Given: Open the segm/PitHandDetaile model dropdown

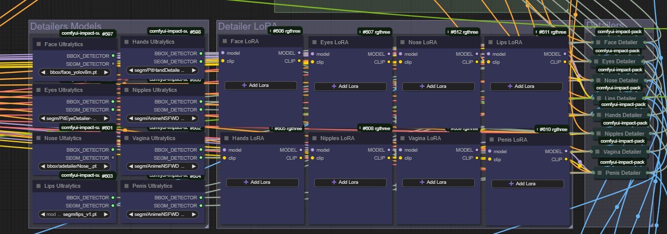Looking at the screenshot, I should click(163, 70).
